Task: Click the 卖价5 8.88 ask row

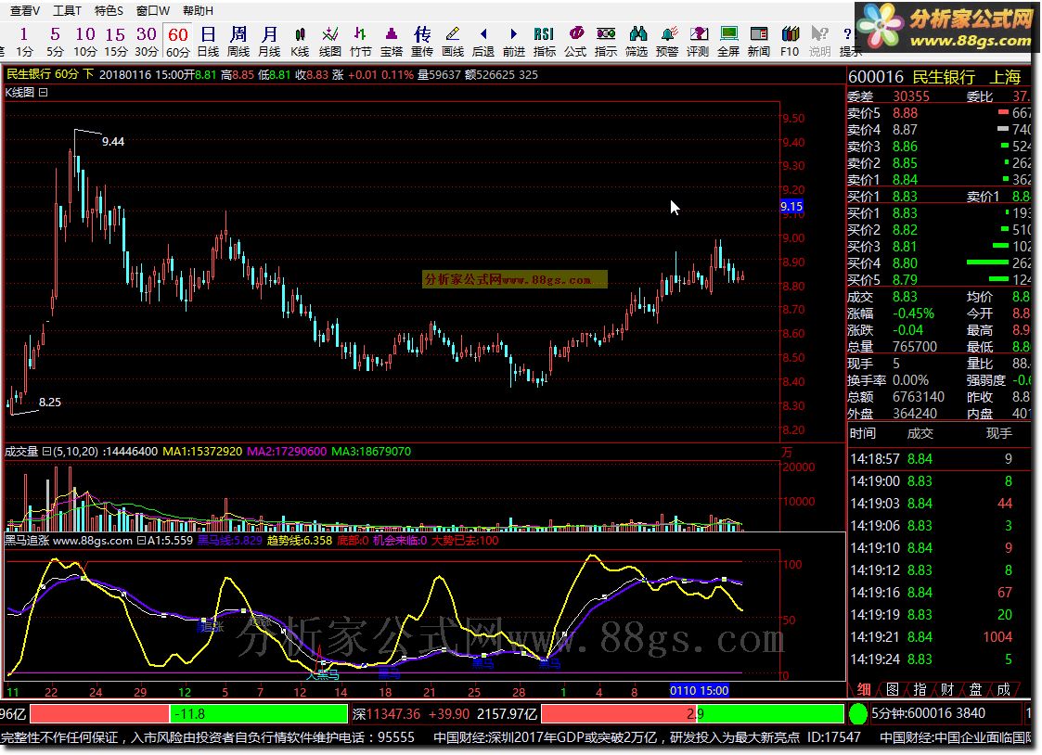Action: (x=938, y=113)
